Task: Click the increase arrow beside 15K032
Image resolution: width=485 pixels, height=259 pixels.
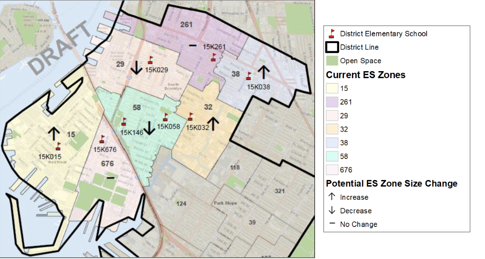Action: [x=214, y=124]
